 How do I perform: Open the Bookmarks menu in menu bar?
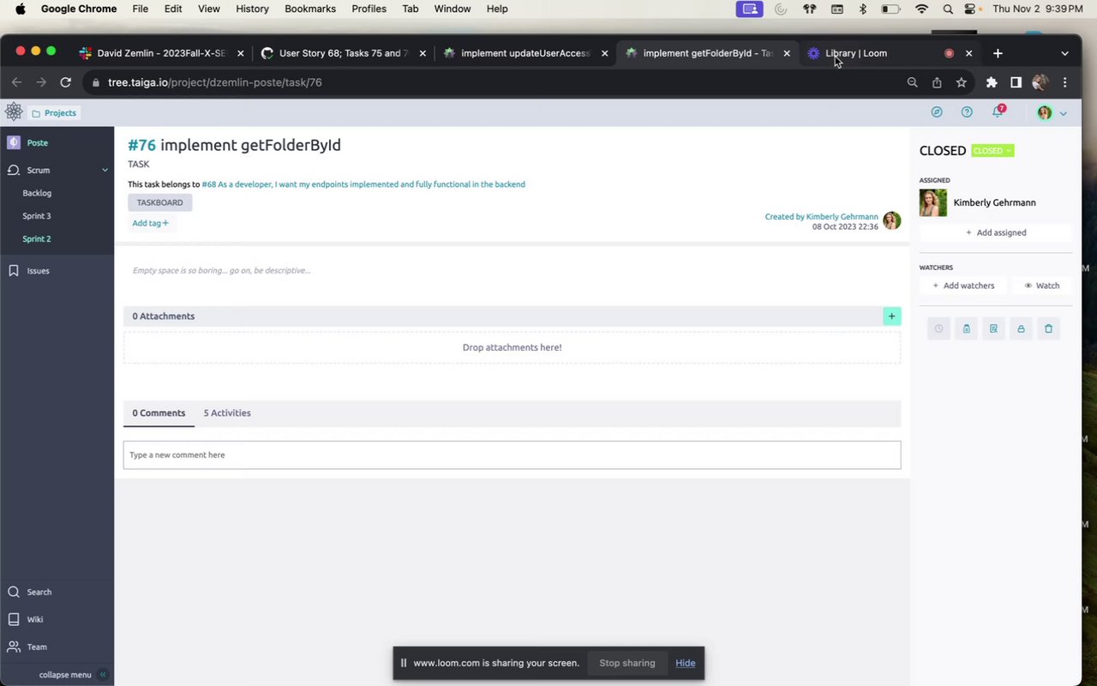coord(311,9)
